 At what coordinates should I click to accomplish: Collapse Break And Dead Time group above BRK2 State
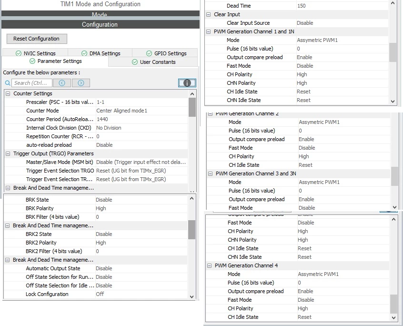point(8,225)
